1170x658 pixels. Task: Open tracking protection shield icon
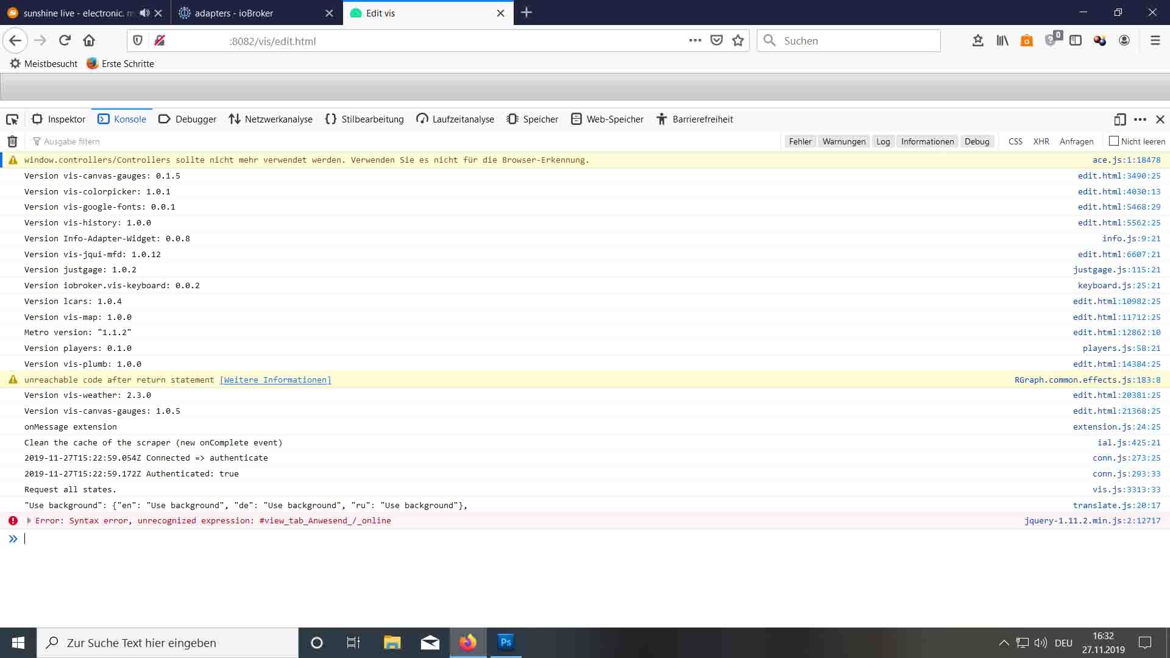138,41
